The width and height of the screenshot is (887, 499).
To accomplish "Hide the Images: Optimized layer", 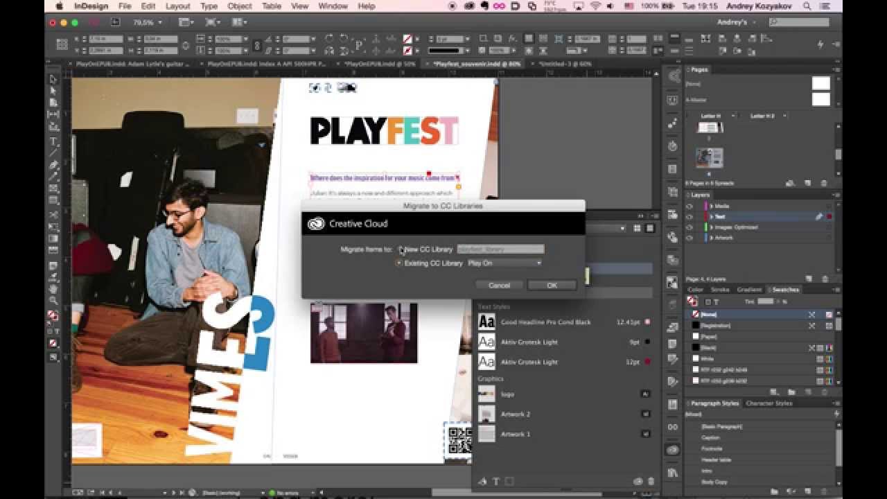I will click(690, 227).
